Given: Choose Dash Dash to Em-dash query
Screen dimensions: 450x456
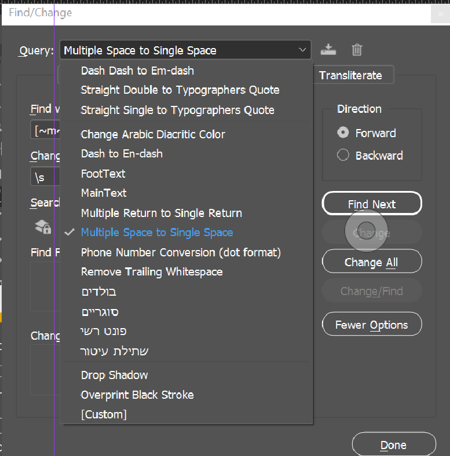Looking at the screenshot, I should (x=137, y=71).
